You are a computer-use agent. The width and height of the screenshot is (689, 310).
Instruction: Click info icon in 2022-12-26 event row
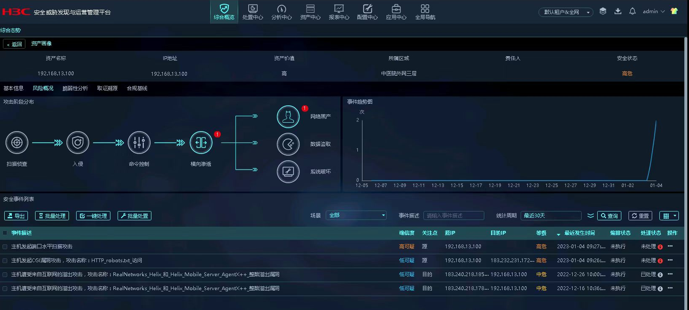(x=660, y=275)
